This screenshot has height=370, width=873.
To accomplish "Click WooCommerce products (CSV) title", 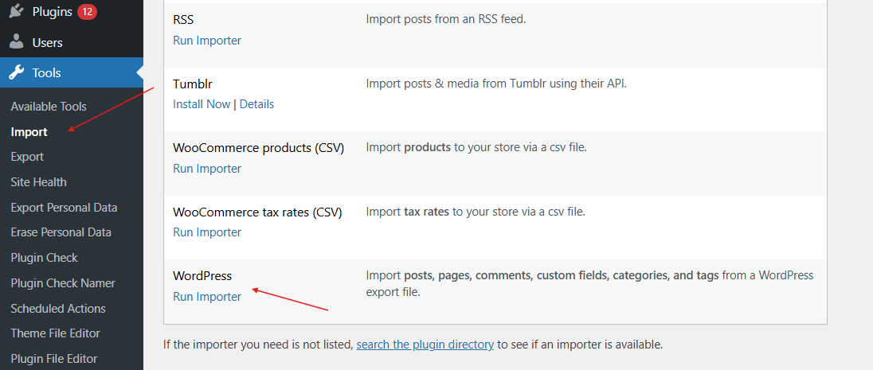I will point(258,148).
